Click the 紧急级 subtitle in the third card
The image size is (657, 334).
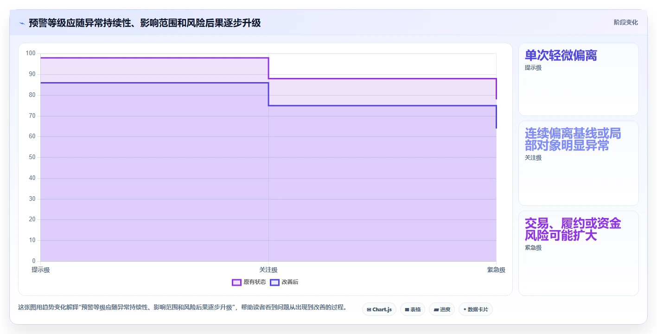tap(533, 248)
